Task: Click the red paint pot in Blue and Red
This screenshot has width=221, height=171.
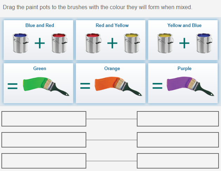Action: [59, 43]
